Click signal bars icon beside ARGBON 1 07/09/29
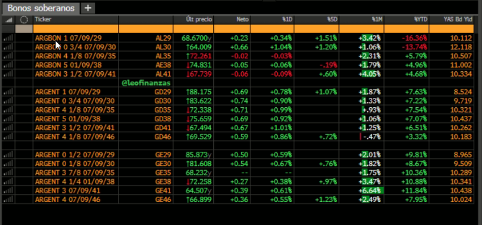The width and height of the screenshot is (482, 225). [8, 38]
